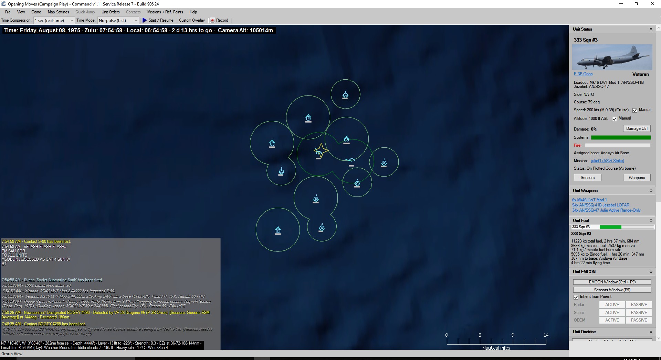Click the Start / Resume play arrow icon
This screenshot has width=661, height=360.
tap(145, 20)
